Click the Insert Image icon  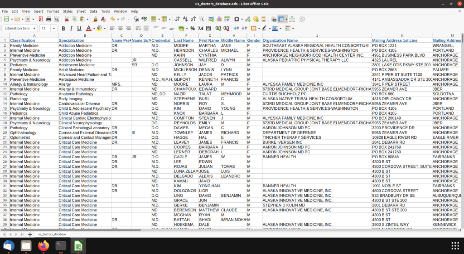click(211, 19)
